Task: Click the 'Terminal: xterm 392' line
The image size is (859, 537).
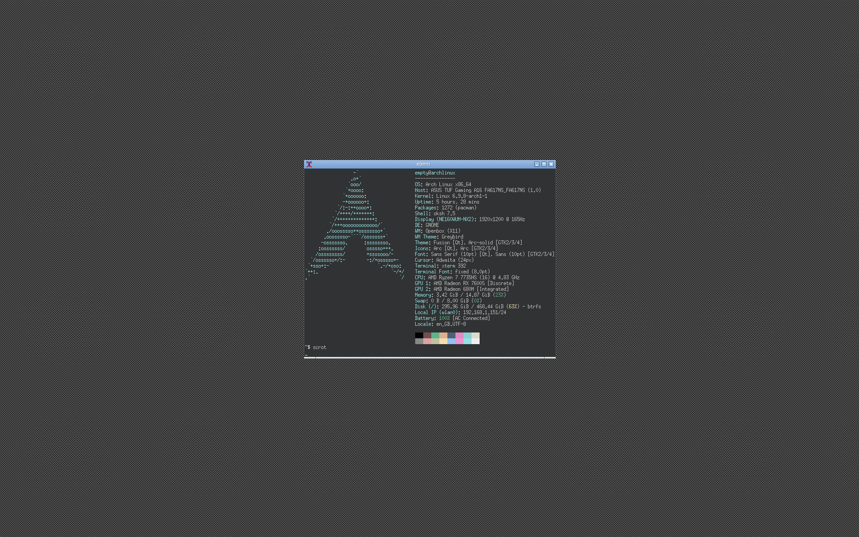Action: (x=440, y=266)
